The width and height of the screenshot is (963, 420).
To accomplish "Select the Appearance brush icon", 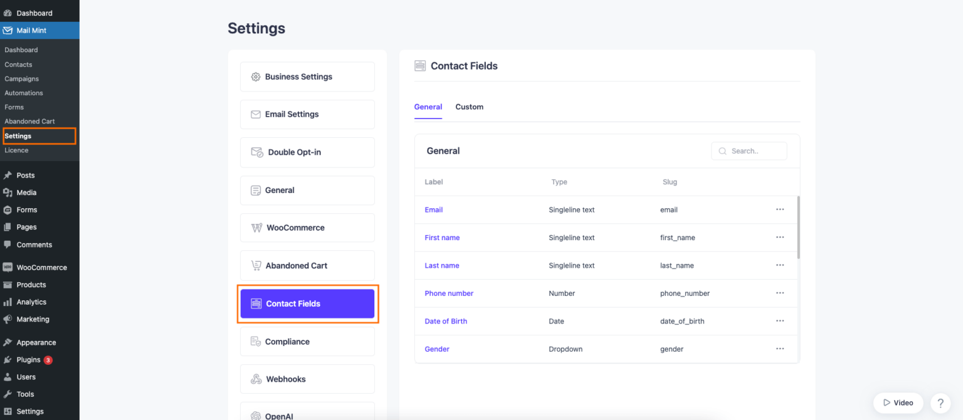I will pos(9,342).
